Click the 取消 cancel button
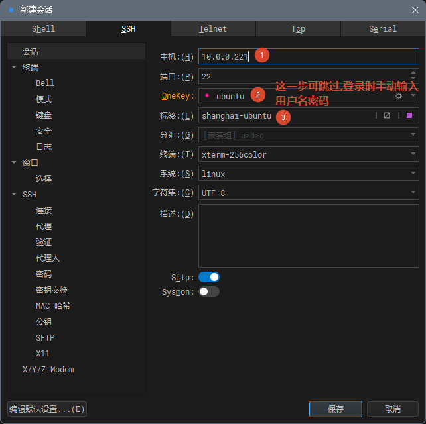426x424 pixels. click(393, 409)
